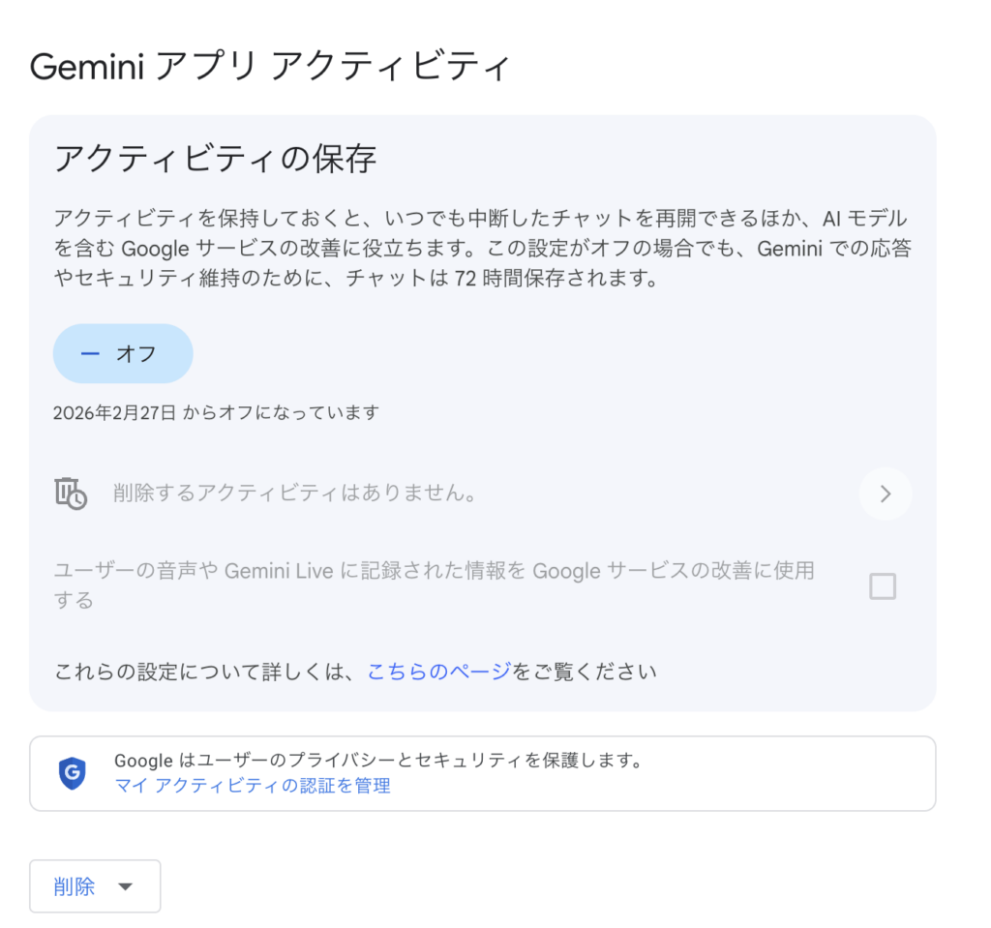
Task: Click the Gemini アプリ アクティビティ page title
Action: [269, 67]
